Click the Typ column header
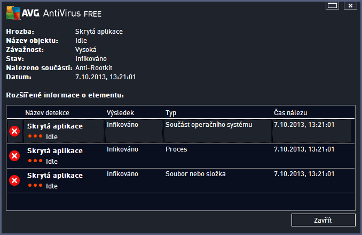Image resolution: width=362 pixels, height=235 pixels. 171,113
